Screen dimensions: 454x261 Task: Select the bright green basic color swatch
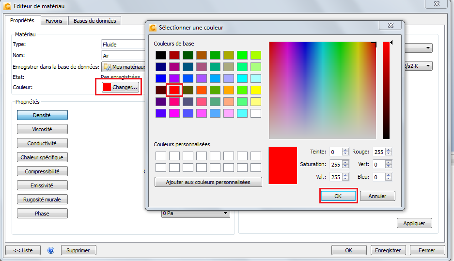(242, 55)
